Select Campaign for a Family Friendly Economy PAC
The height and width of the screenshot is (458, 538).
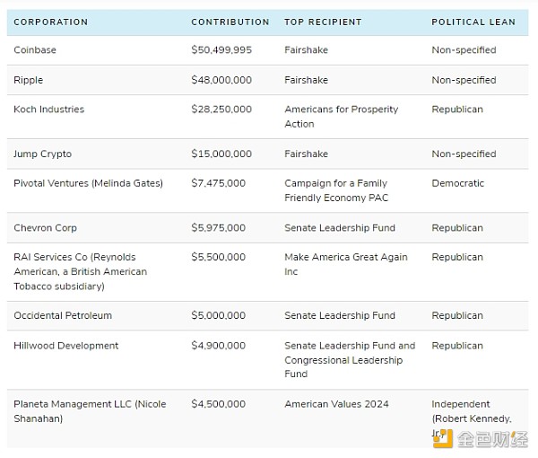click(336, 190)
